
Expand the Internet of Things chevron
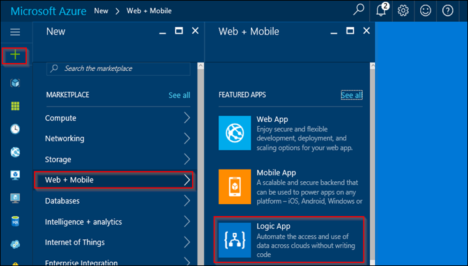coord(187,242)
